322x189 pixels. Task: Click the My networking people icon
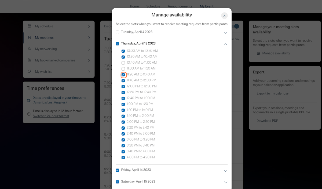29,49
